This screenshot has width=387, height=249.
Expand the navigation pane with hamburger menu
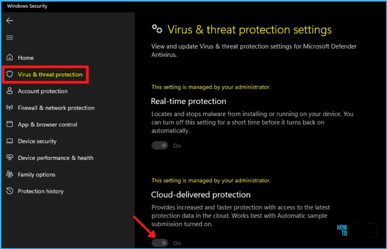click(9, 37)
